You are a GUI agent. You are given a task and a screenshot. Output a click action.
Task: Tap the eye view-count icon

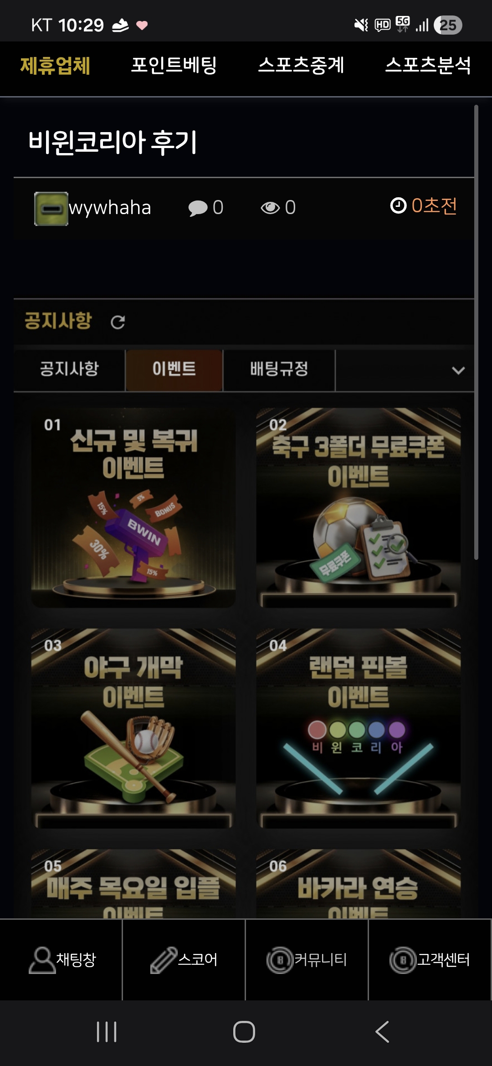(270, 208)
